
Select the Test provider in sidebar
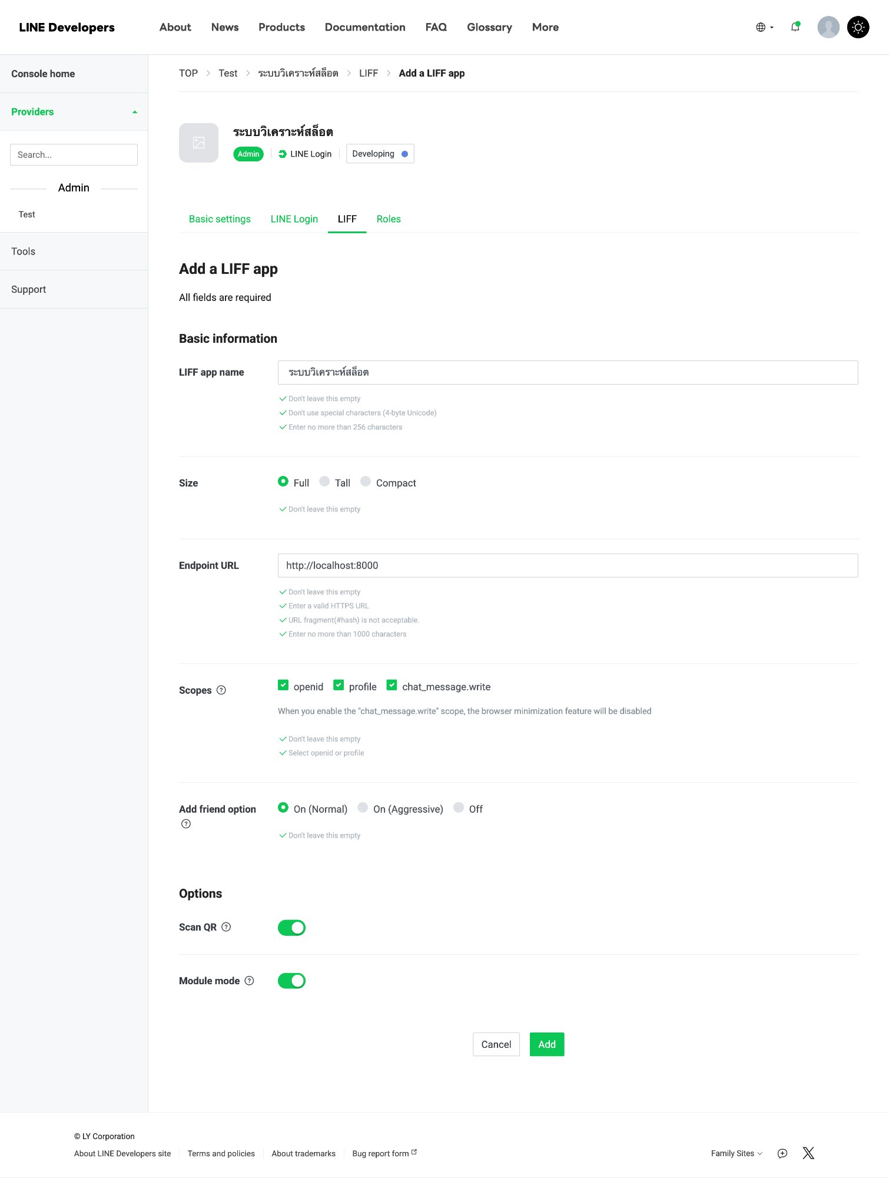click(26, 214)
